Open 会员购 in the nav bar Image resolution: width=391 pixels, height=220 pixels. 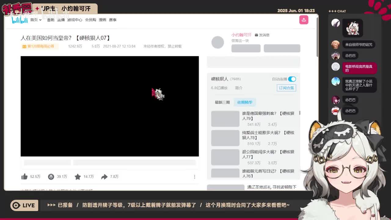(90, 20)
